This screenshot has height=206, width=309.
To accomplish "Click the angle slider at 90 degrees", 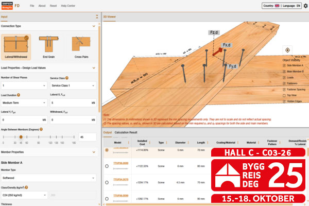I will pyautogui.click(x=40, y=137).
